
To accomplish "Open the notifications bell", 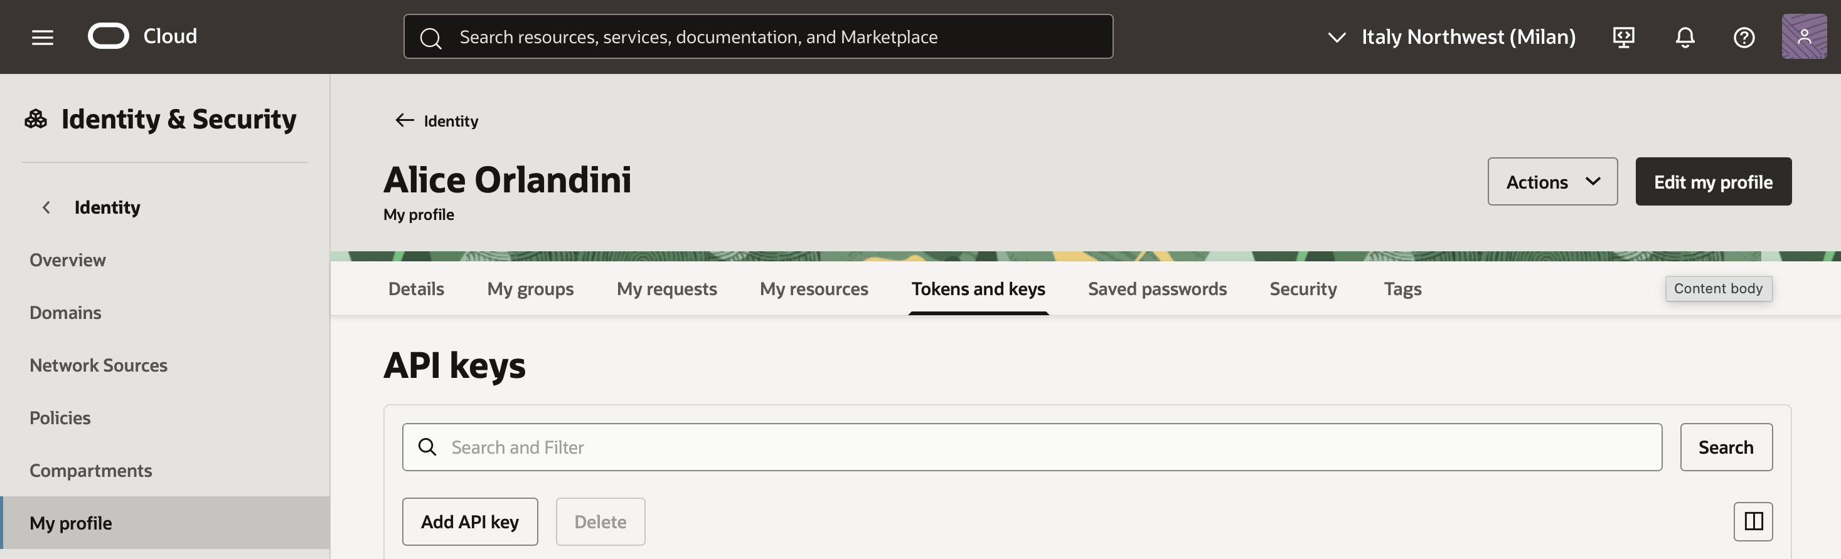I will click(1685, 37).
